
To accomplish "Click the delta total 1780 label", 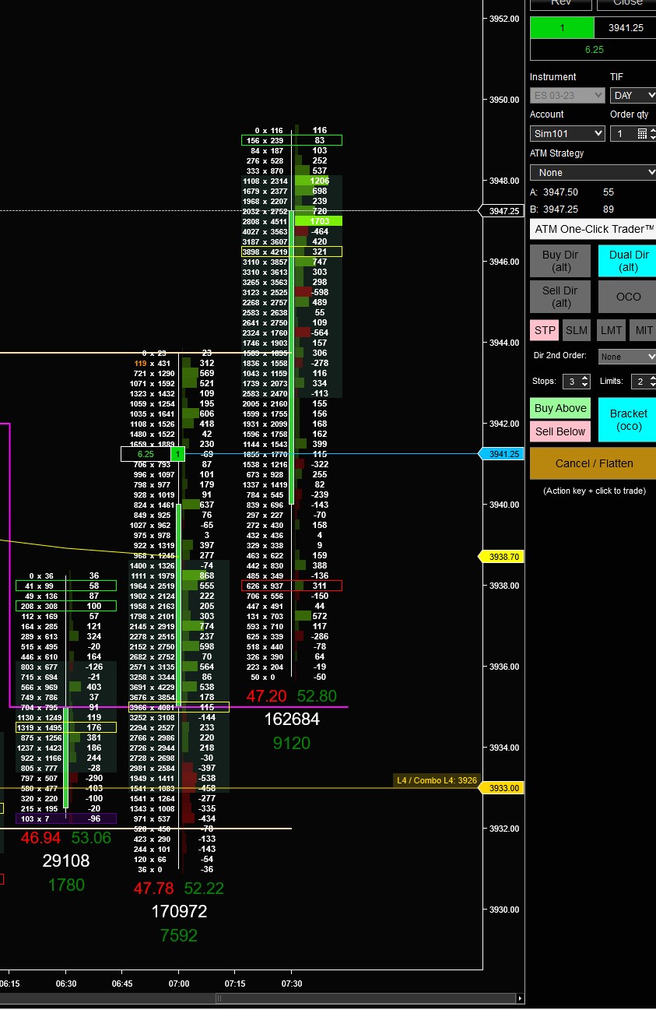I will [66, 885].
